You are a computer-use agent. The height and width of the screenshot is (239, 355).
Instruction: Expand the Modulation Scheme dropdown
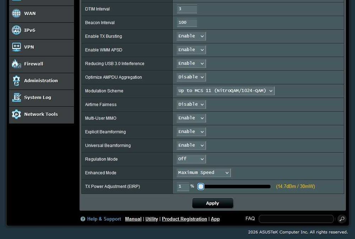click(x=225, y=91)
